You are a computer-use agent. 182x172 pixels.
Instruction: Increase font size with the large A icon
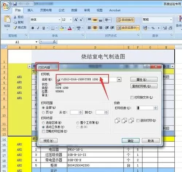point(76,20)
